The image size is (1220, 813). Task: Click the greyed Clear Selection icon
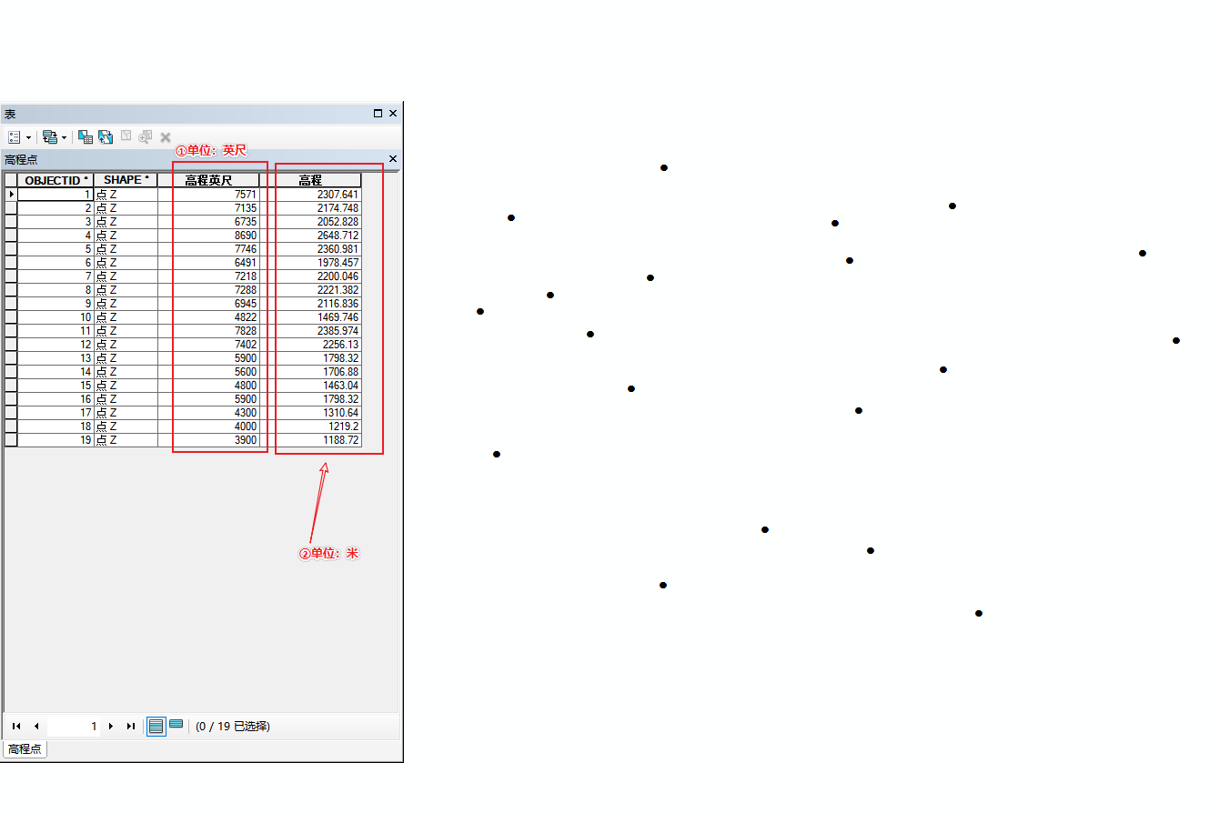pyautogui.click(x=126, y=136)
